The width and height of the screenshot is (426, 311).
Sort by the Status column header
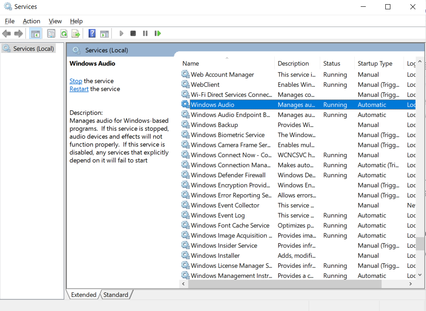pyautogui.click(x=337, y=63)
